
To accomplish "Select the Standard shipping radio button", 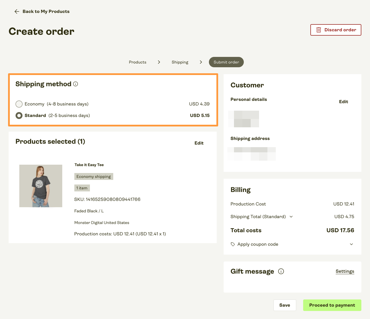I will (x=19, y=115).
